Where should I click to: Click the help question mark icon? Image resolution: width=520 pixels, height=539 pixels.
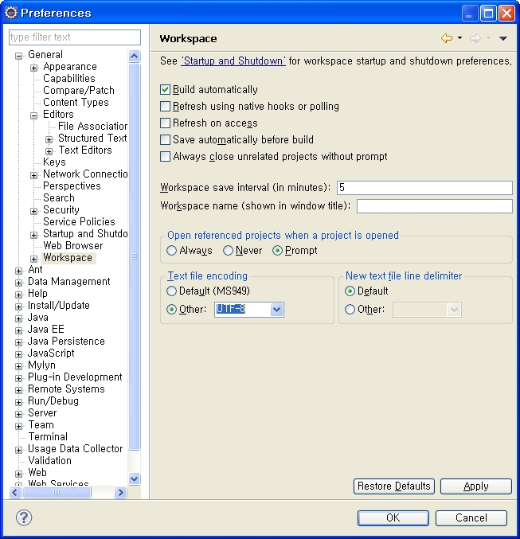24,518
